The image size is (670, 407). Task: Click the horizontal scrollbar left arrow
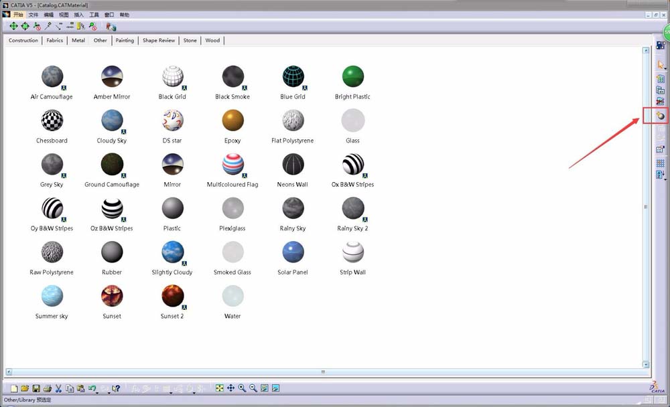(x=9, y=372)
